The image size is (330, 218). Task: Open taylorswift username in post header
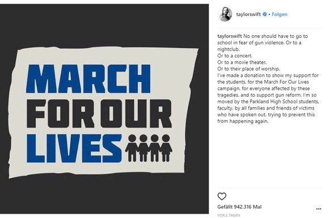(x=248, y=14)
